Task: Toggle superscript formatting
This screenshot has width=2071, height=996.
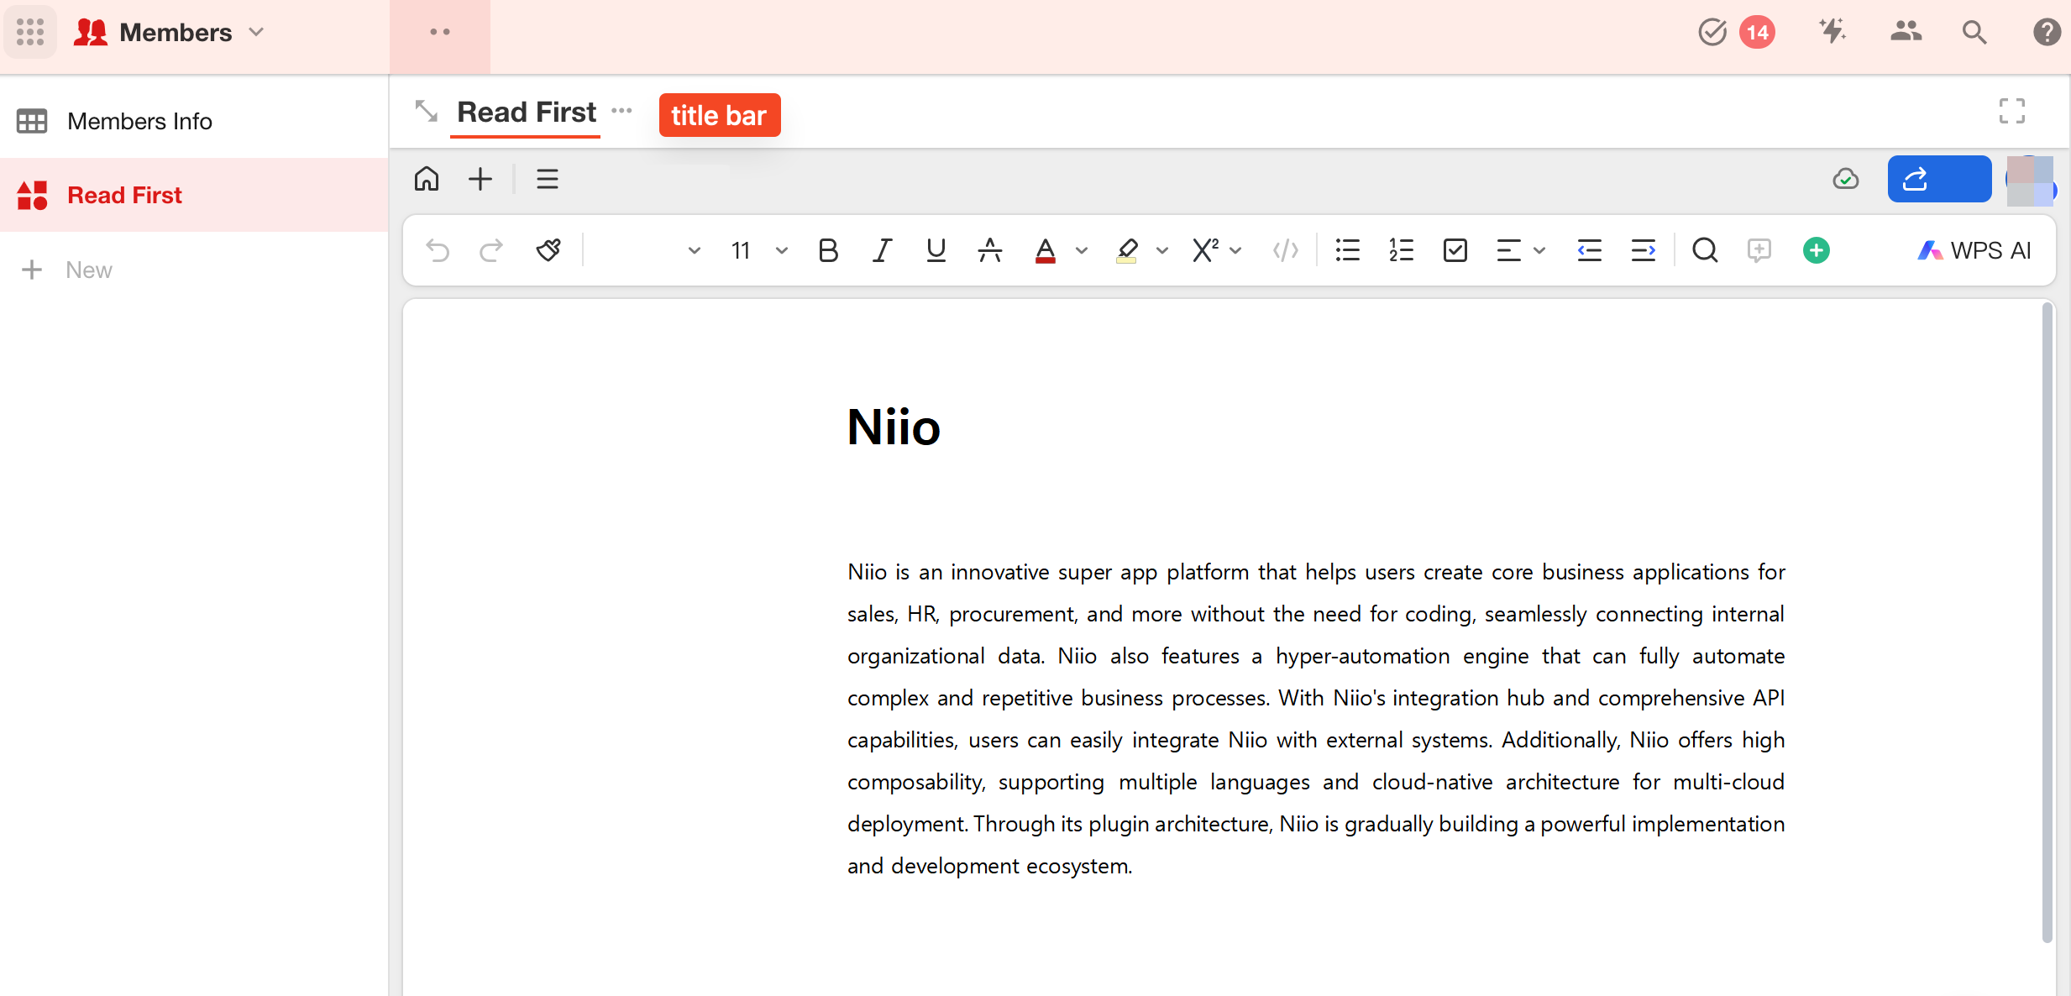Action: tap(1206, 250)
